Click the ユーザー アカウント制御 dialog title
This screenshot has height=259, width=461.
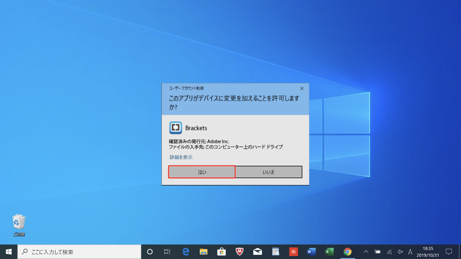[186, 88]
